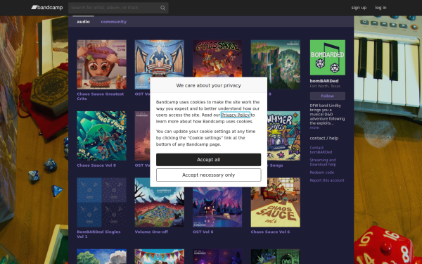The height and width of the screenshot is (264, 422).
Task: Click the contact / help heading
Action: 324,138
